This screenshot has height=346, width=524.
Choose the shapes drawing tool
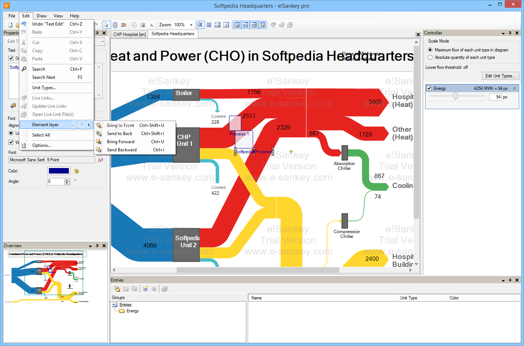[134, 25]
